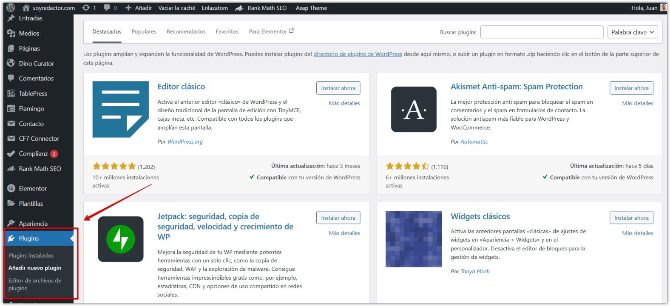Install Akismet Anti-spam now

(631, 88)
